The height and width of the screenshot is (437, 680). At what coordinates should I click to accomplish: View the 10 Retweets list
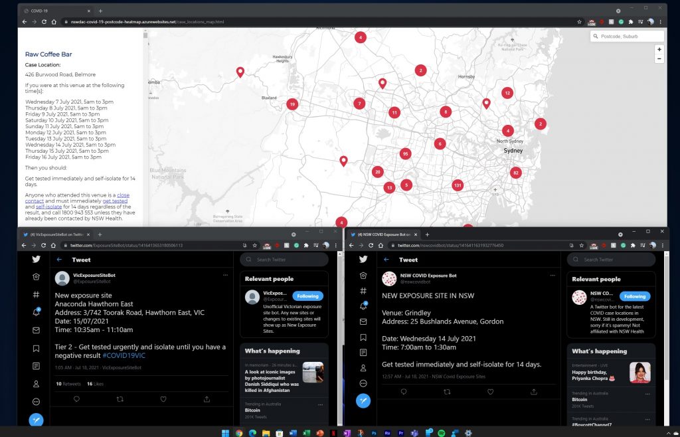tap(68, 384)
